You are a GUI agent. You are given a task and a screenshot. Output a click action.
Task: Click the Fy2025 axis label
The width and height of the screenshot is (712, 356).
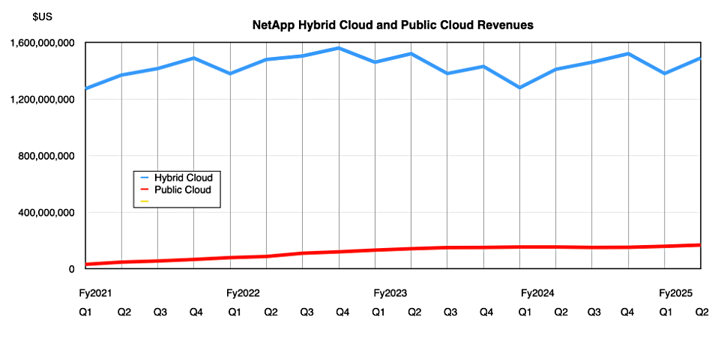(676, 293)
